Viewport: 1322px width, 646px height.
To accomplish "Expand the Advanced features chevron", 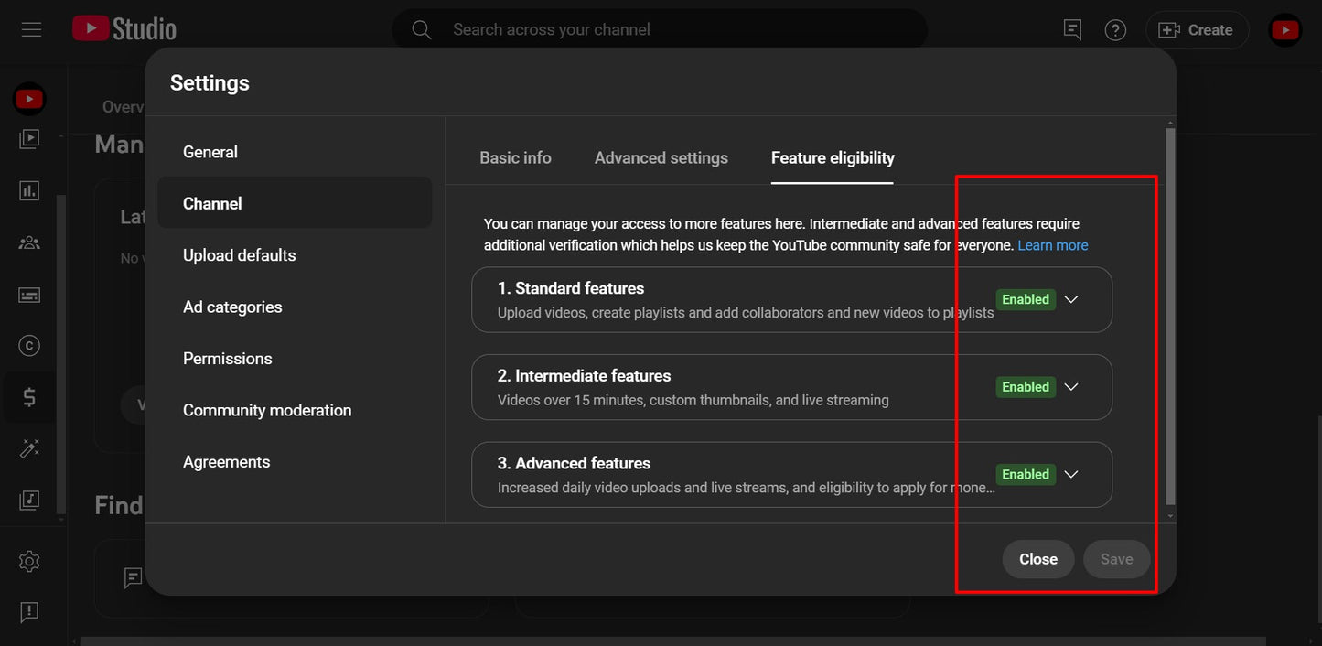I will coord(1071,474).
